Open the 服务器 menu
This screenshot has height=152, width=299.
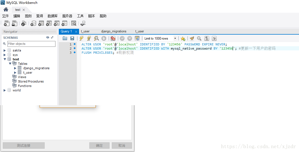67,16
